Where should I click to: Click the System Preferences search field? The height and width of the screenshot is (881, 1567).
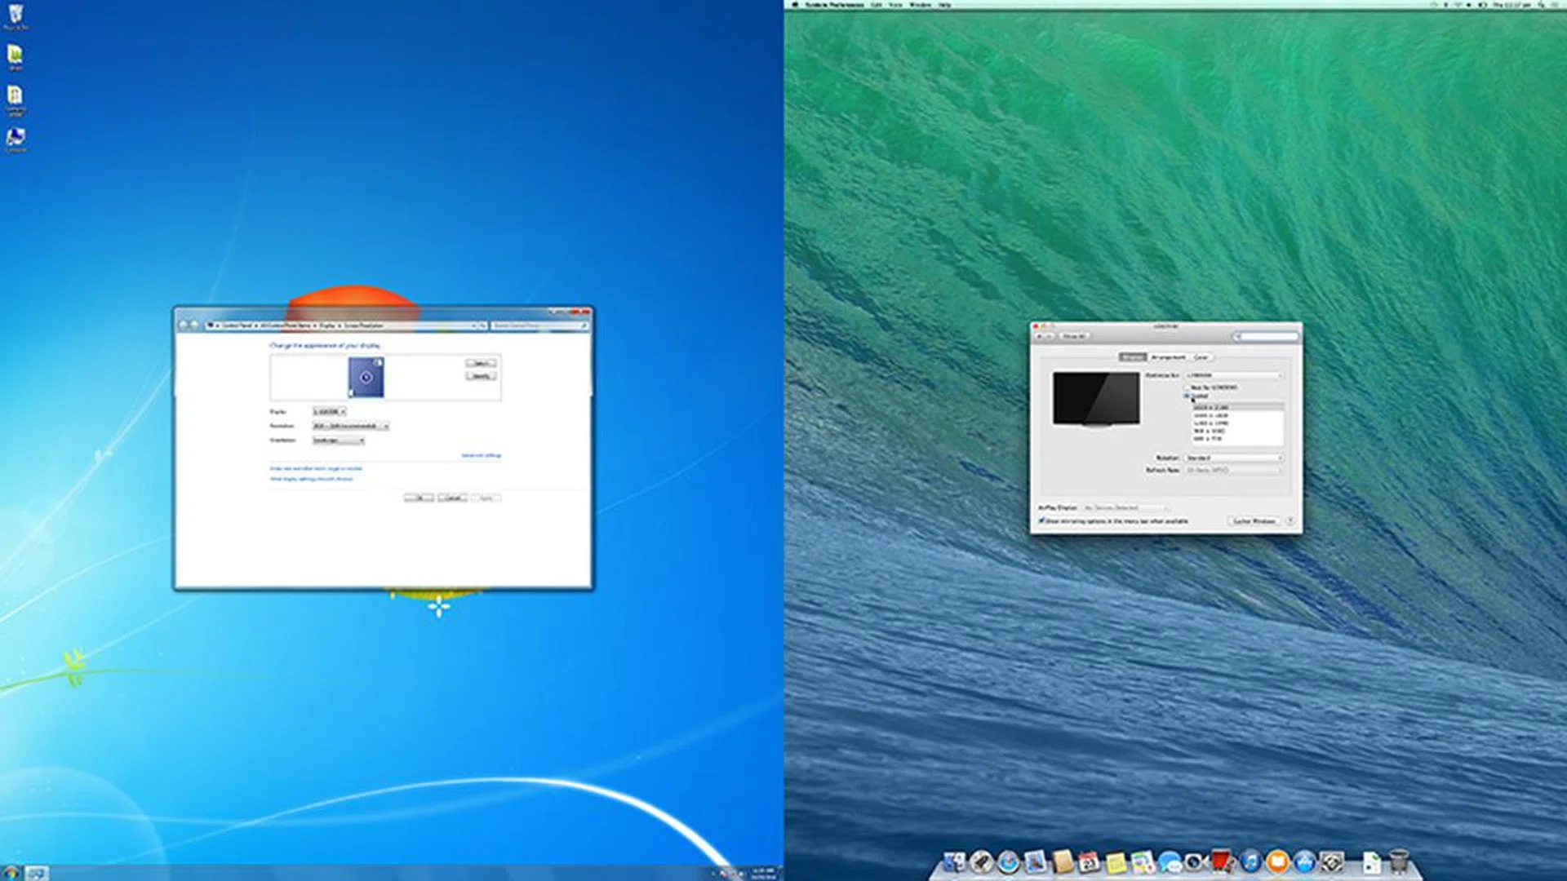(x=1267, y=336)
